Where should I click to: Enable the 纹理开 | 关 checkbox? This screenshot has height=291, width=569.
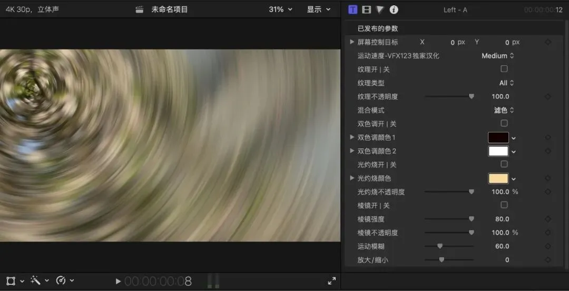coord(504,69)
